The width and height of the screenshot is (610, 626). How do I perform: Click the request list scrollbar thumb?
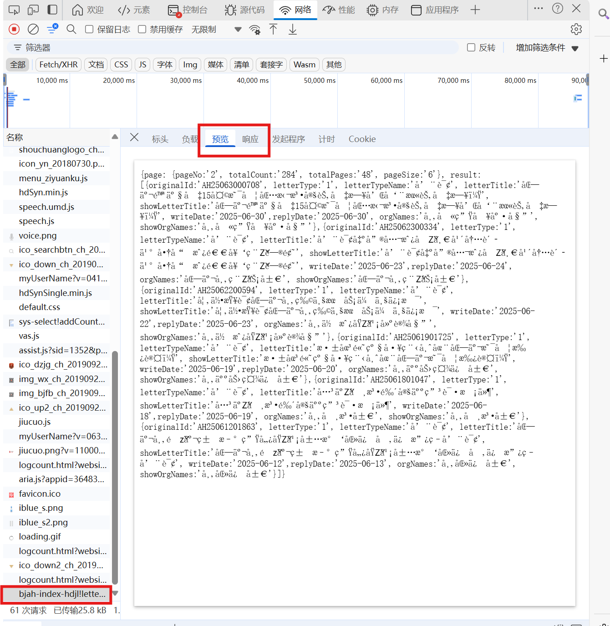coord(115,467)
